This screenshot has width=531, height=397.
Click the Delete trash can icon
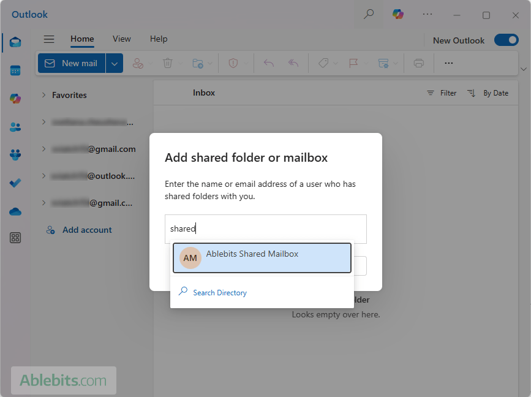168,63
